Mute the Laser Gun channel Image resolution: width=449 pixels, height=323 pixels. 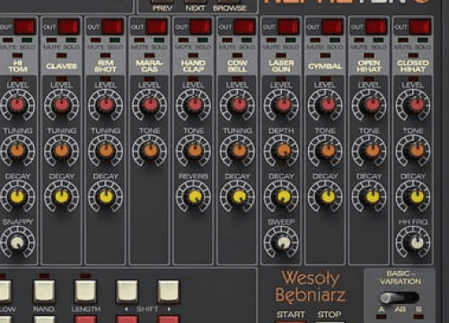tap(271, 40)
